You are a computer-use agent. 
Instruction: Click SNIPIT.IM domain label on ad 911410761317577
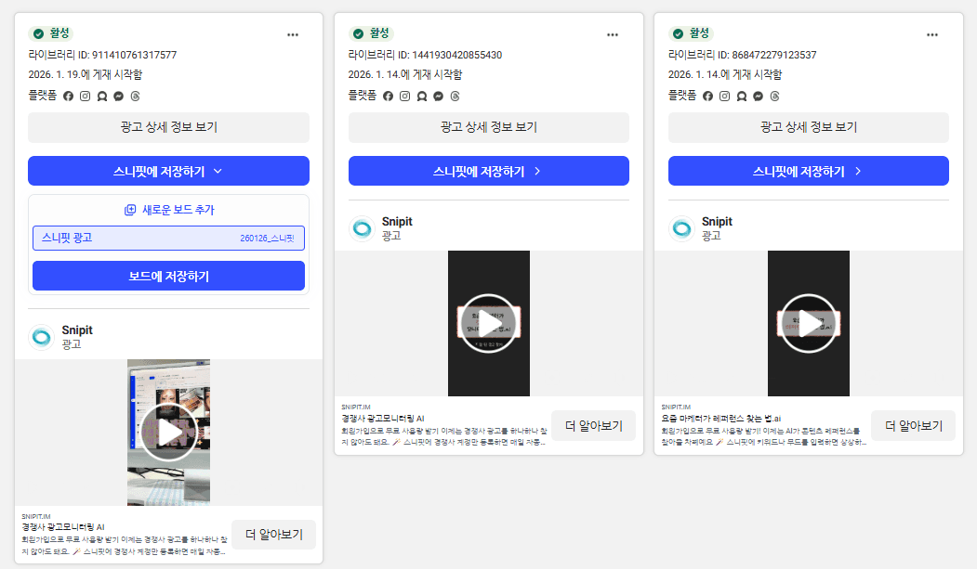pos(36,517)
